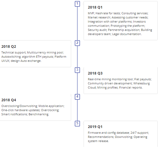This screenshot has width=167, height=148.
Task: Click timeline line between markers 3 and 4
Action: pyautogui.click(x=77, y=83)
